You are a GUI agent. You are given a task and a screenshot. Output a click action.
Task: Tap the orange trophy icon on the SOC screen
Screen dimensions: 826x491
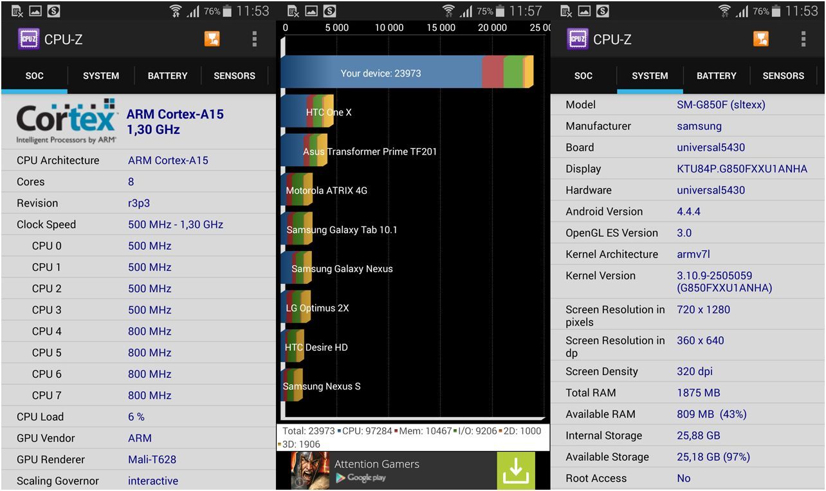click(x=212, y=39)
